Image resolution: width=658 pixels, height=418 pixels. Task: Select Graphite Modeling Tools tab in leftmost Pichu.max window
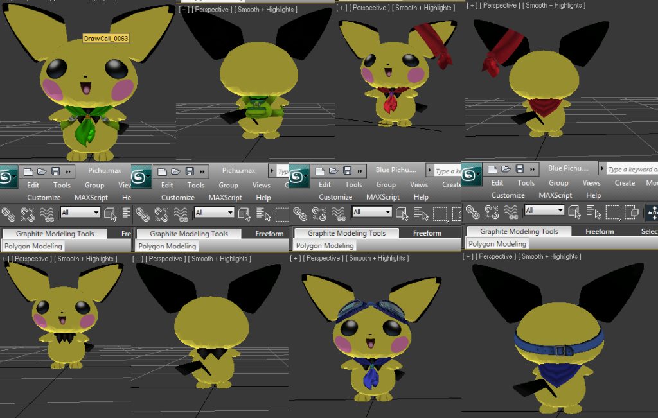point(55,234)
